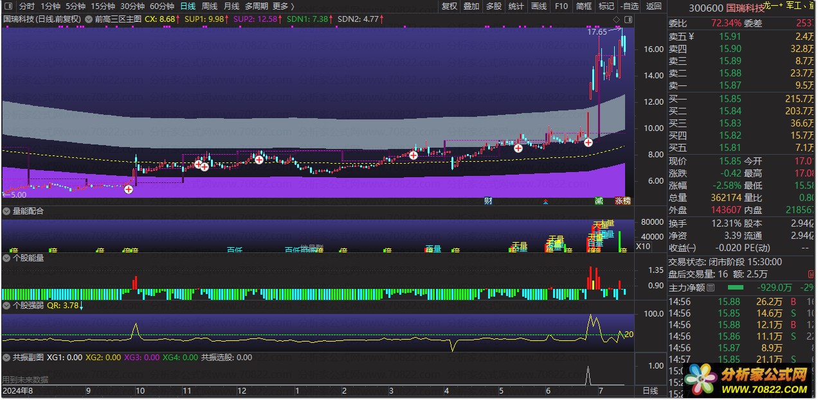Image resolution: width=818 pixels, height=400 pixels.
Task: Click the 换手 12.31% value
Action: point(725,223)
